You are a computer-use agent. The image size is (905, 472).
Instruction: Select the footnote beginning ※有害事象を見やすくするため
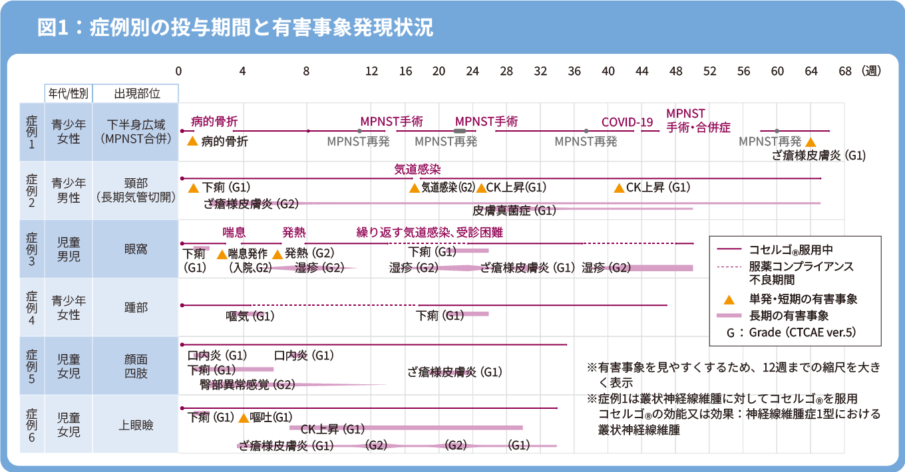point(733,375)
